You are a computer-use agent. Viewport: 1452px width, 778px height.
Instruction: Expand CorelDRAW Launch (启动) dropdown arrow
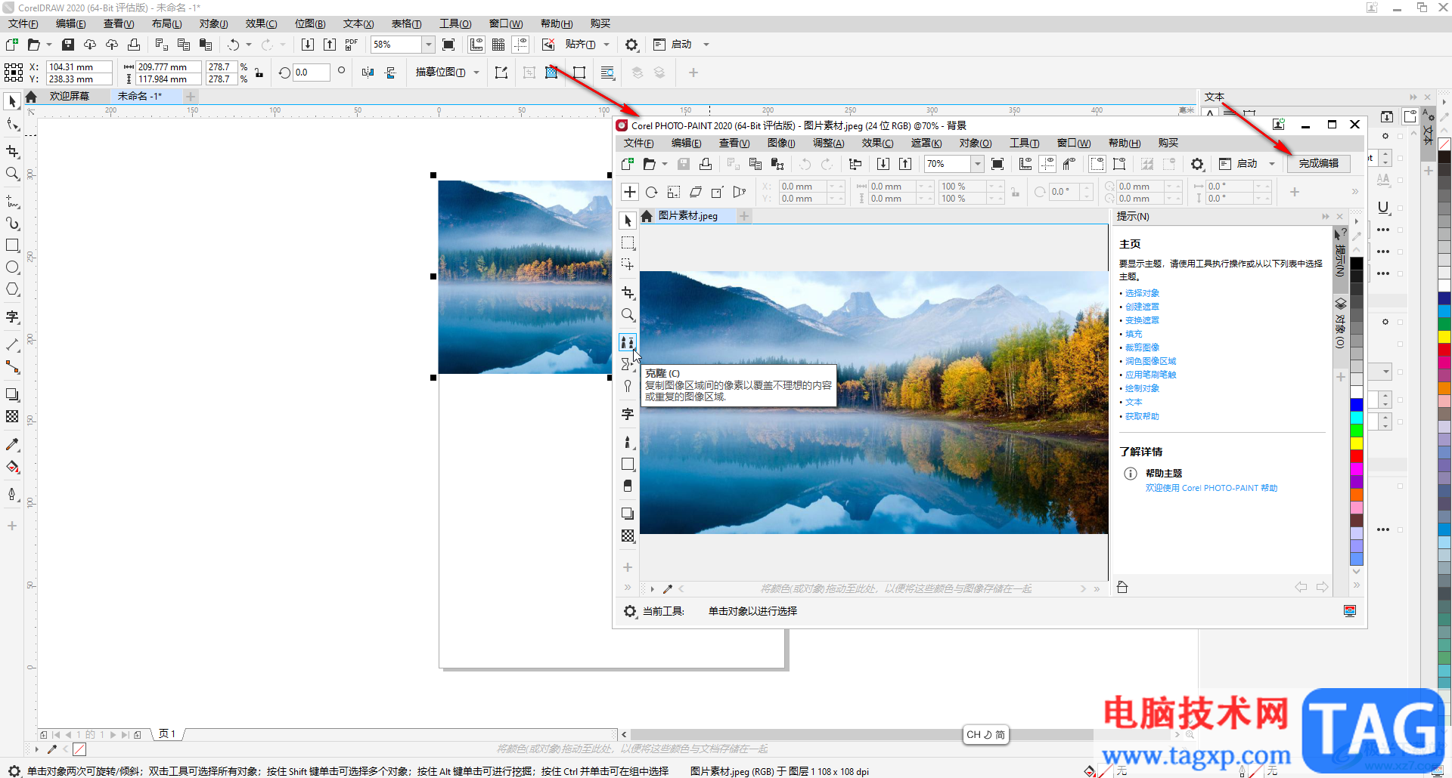pos(706,45)
